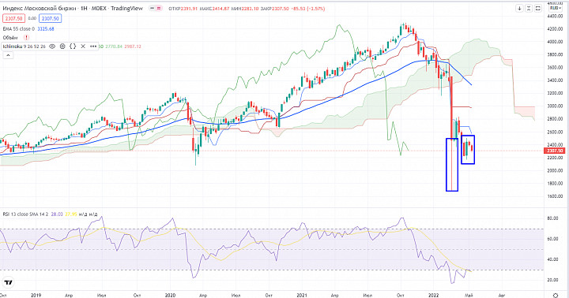Click the EMA value 3325.68
Screen dimensions: 569x298
[46, 29]
